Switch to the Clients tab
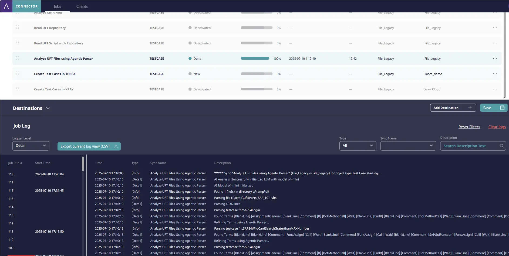The image size is (509, 256). [82, 6]
